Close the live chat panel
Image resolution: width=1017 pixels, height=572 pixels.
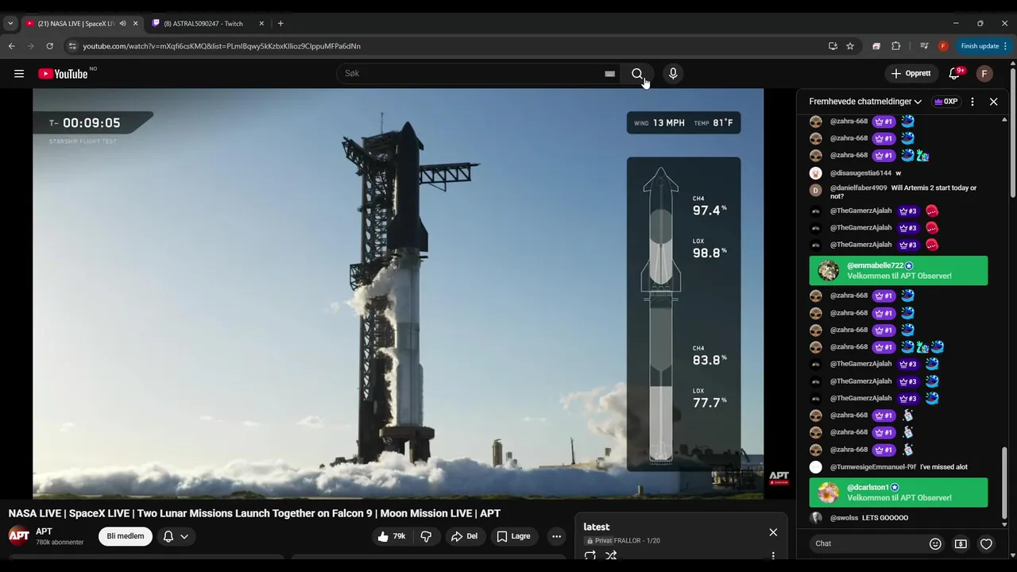[993, 102]
